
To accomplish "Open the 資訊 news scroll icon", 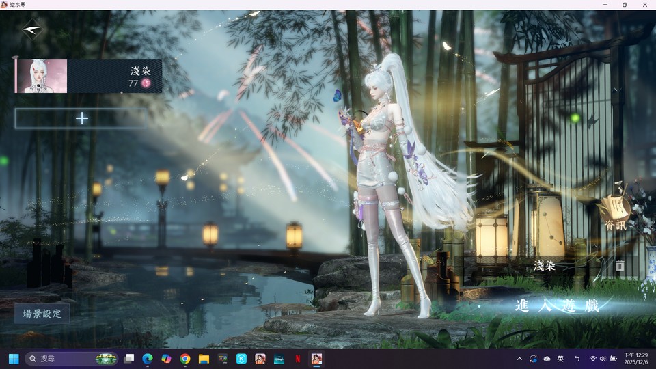I will pyautogui.click(x=614, y=210).
